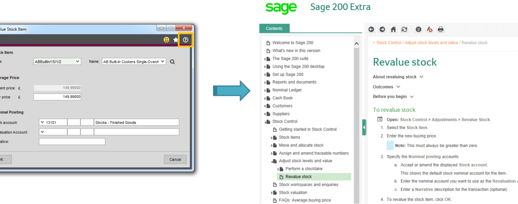Select Suppliers in contents tree
This screenshot has width=518, height=204.
click(282, 114)
